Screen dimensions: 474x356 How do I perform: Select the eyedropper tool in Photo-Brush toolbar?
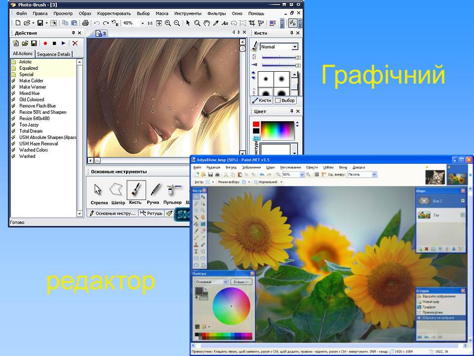[215, 23]
